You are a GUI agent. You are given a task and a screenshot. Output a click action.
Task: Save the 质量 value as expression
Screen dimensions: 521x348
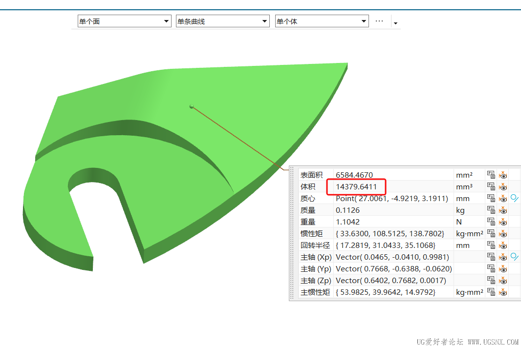[491, 210]
